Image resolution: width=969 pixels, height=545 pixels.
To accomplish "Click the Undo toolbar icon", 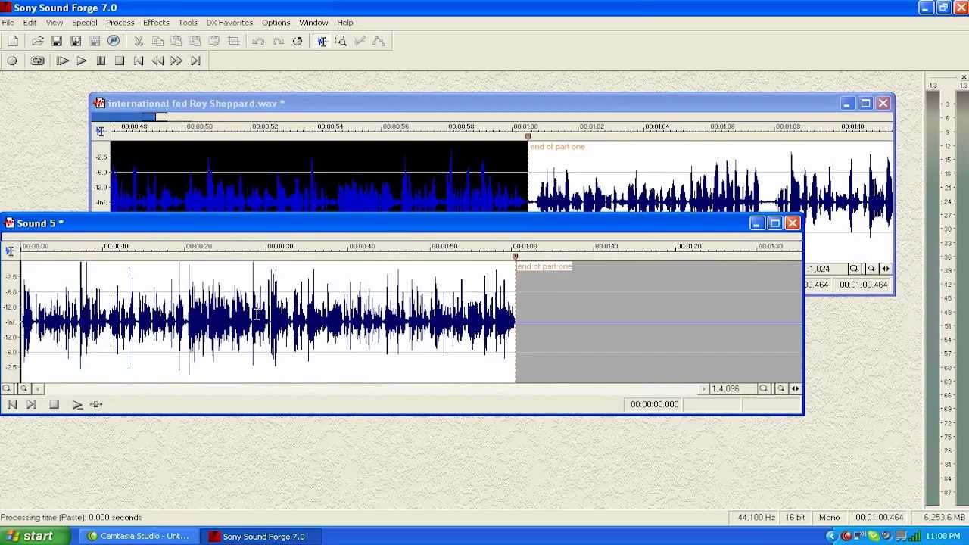I will coord(259,42).
